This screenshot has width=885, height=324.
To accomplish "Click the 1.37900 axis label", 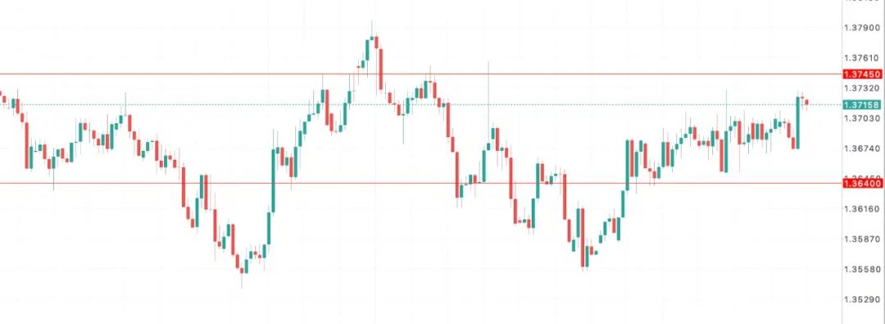I will click(x=862, y=27).
